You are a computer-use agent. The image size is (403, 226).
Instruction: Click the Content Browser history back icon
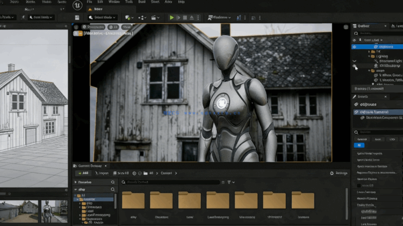[x=134, y=174]
